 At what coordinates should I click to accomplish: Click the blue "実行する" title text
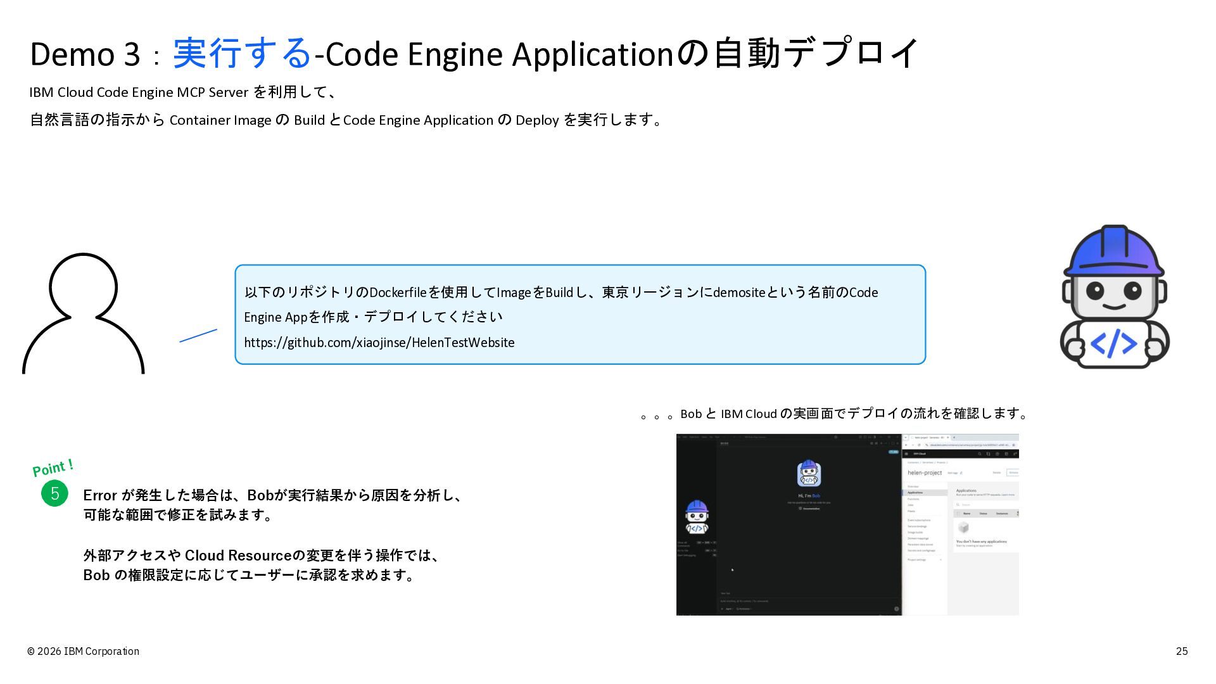pyautogui.click(x=242, y=53)
